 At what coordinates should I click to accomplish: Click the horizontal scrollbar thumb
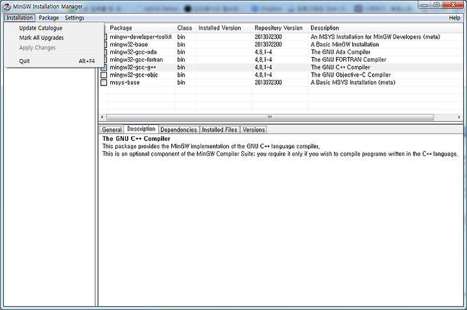pyautogui.click(x=270, y=117)
